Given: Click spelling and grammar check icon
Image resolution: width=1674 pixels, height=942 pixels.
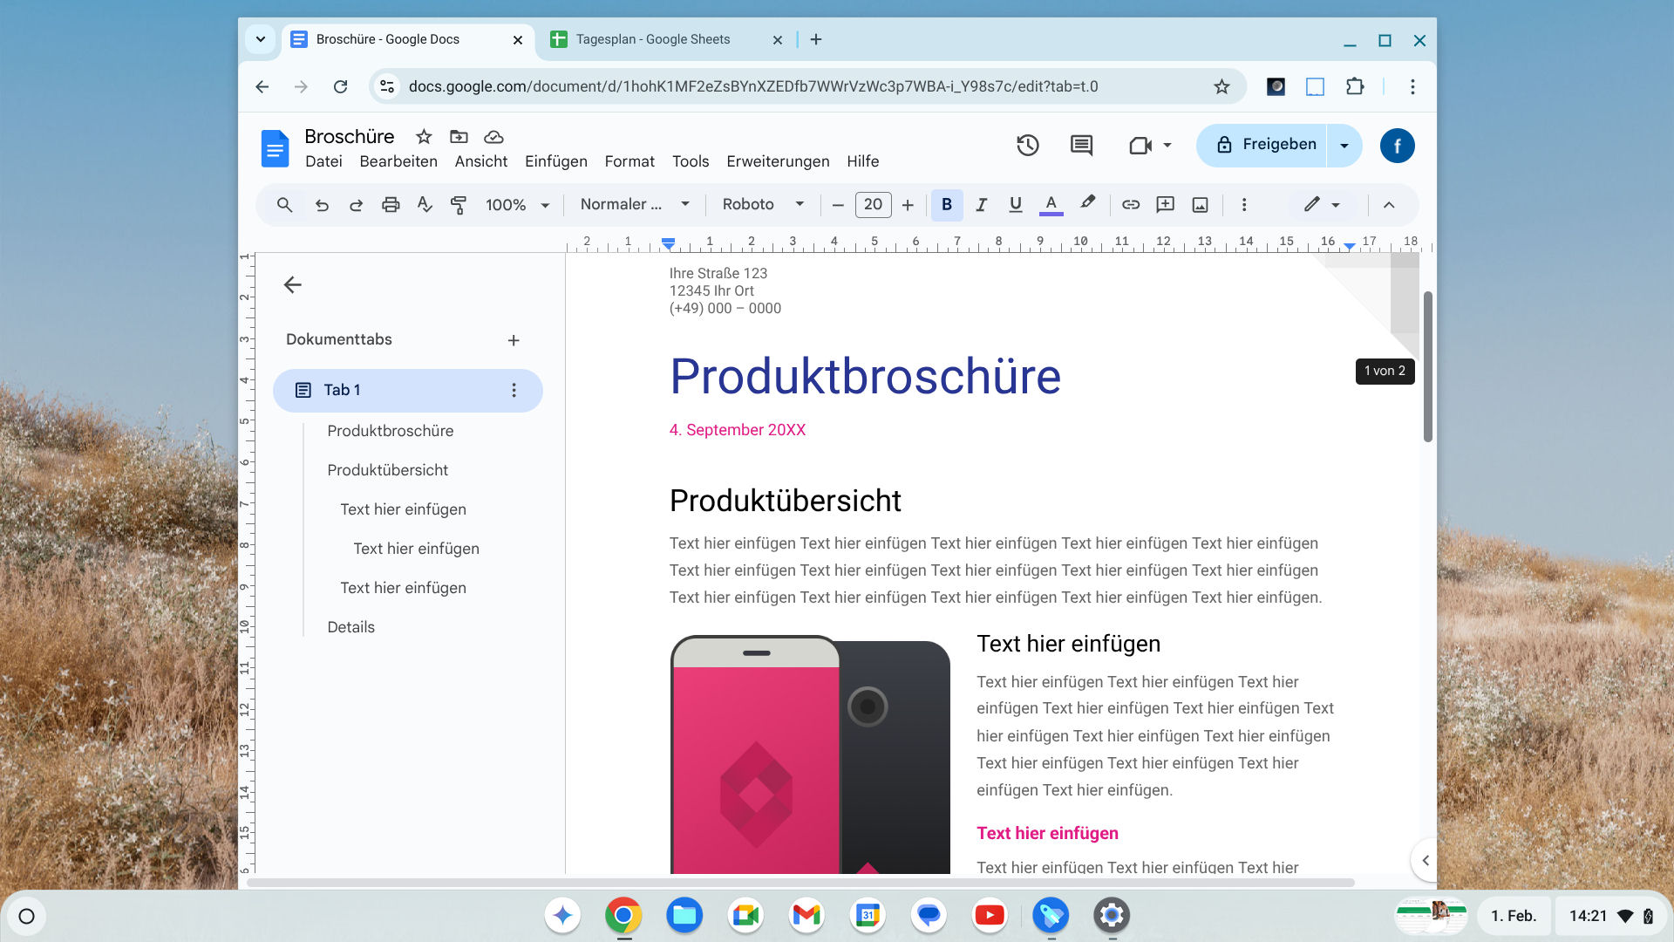Looking at the screenshot, I should point(425,205).
